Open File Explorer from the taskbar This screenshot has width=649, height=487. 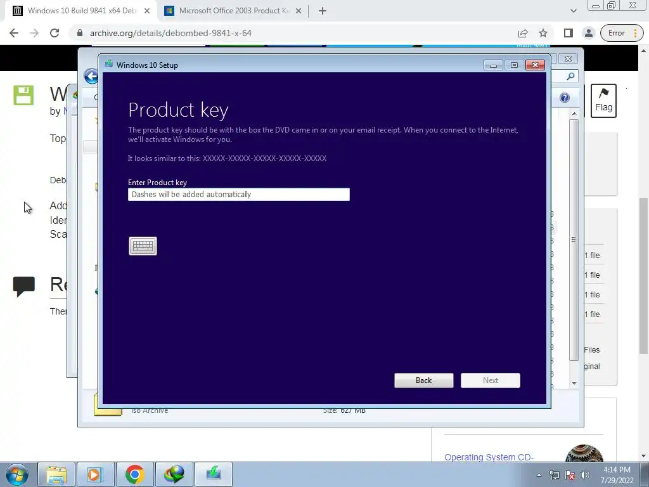tap(56, 474)
